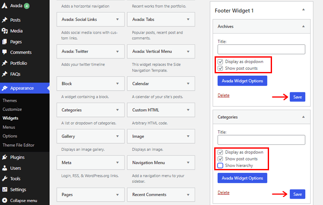Expand the Gallery widget arrow
The image size is (323, 205).
[117, 136]
